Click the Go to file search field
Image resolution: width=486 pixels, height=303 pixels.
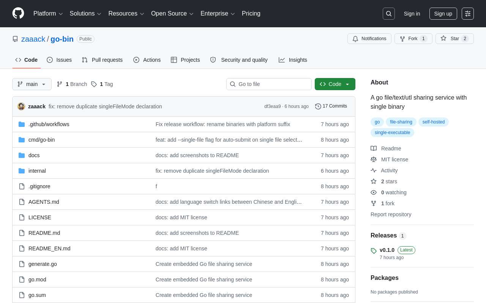click(x=269, y=84)
